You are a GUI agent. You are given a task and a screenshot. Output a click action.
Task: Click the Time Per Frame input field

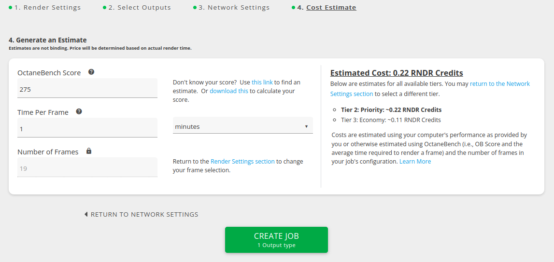pos(87,127)
